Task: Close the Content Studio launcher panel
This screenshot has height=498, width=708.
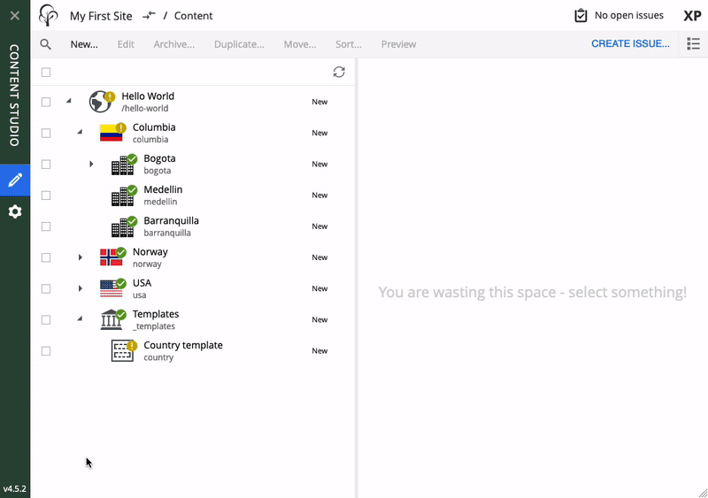Action: [x=15, y=16]
